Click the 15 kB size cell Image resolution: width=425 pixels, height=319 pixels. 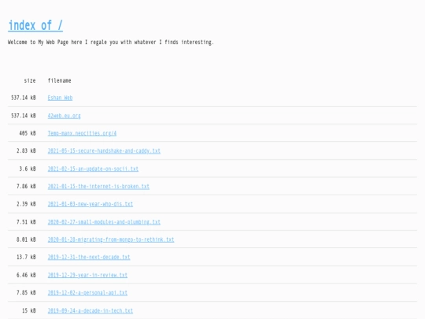coord(29,310)
